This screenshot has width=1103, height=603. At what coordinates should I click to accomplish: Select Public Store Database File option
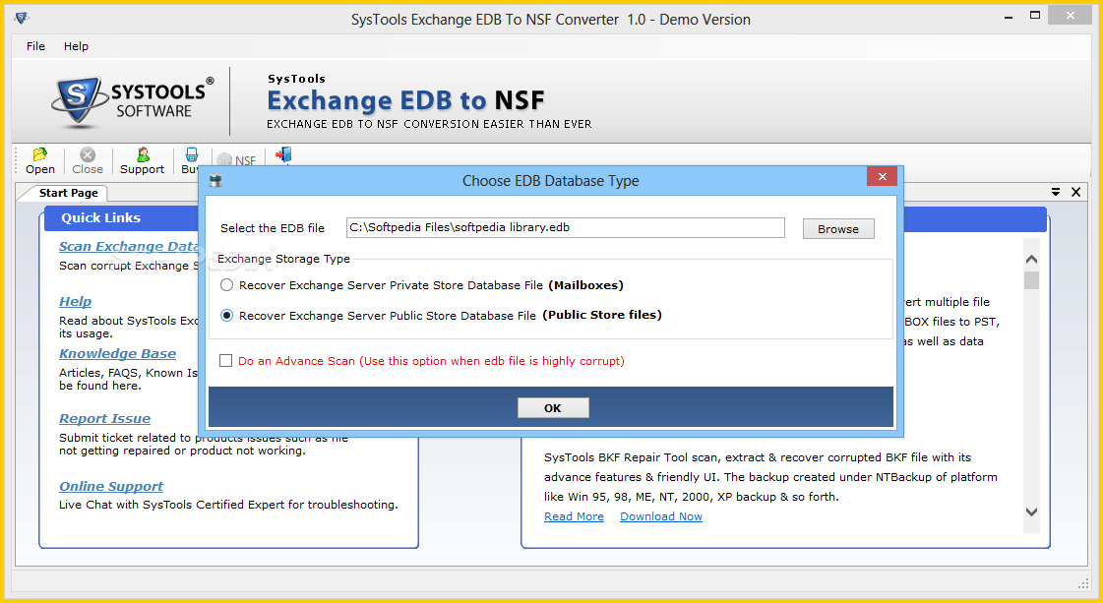click(x=226, y=315)
